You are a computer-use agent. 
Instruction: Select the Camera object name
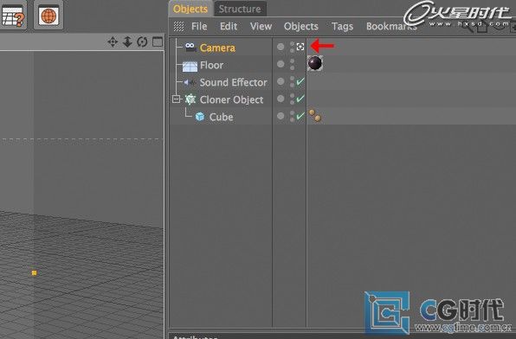[217, 48]
